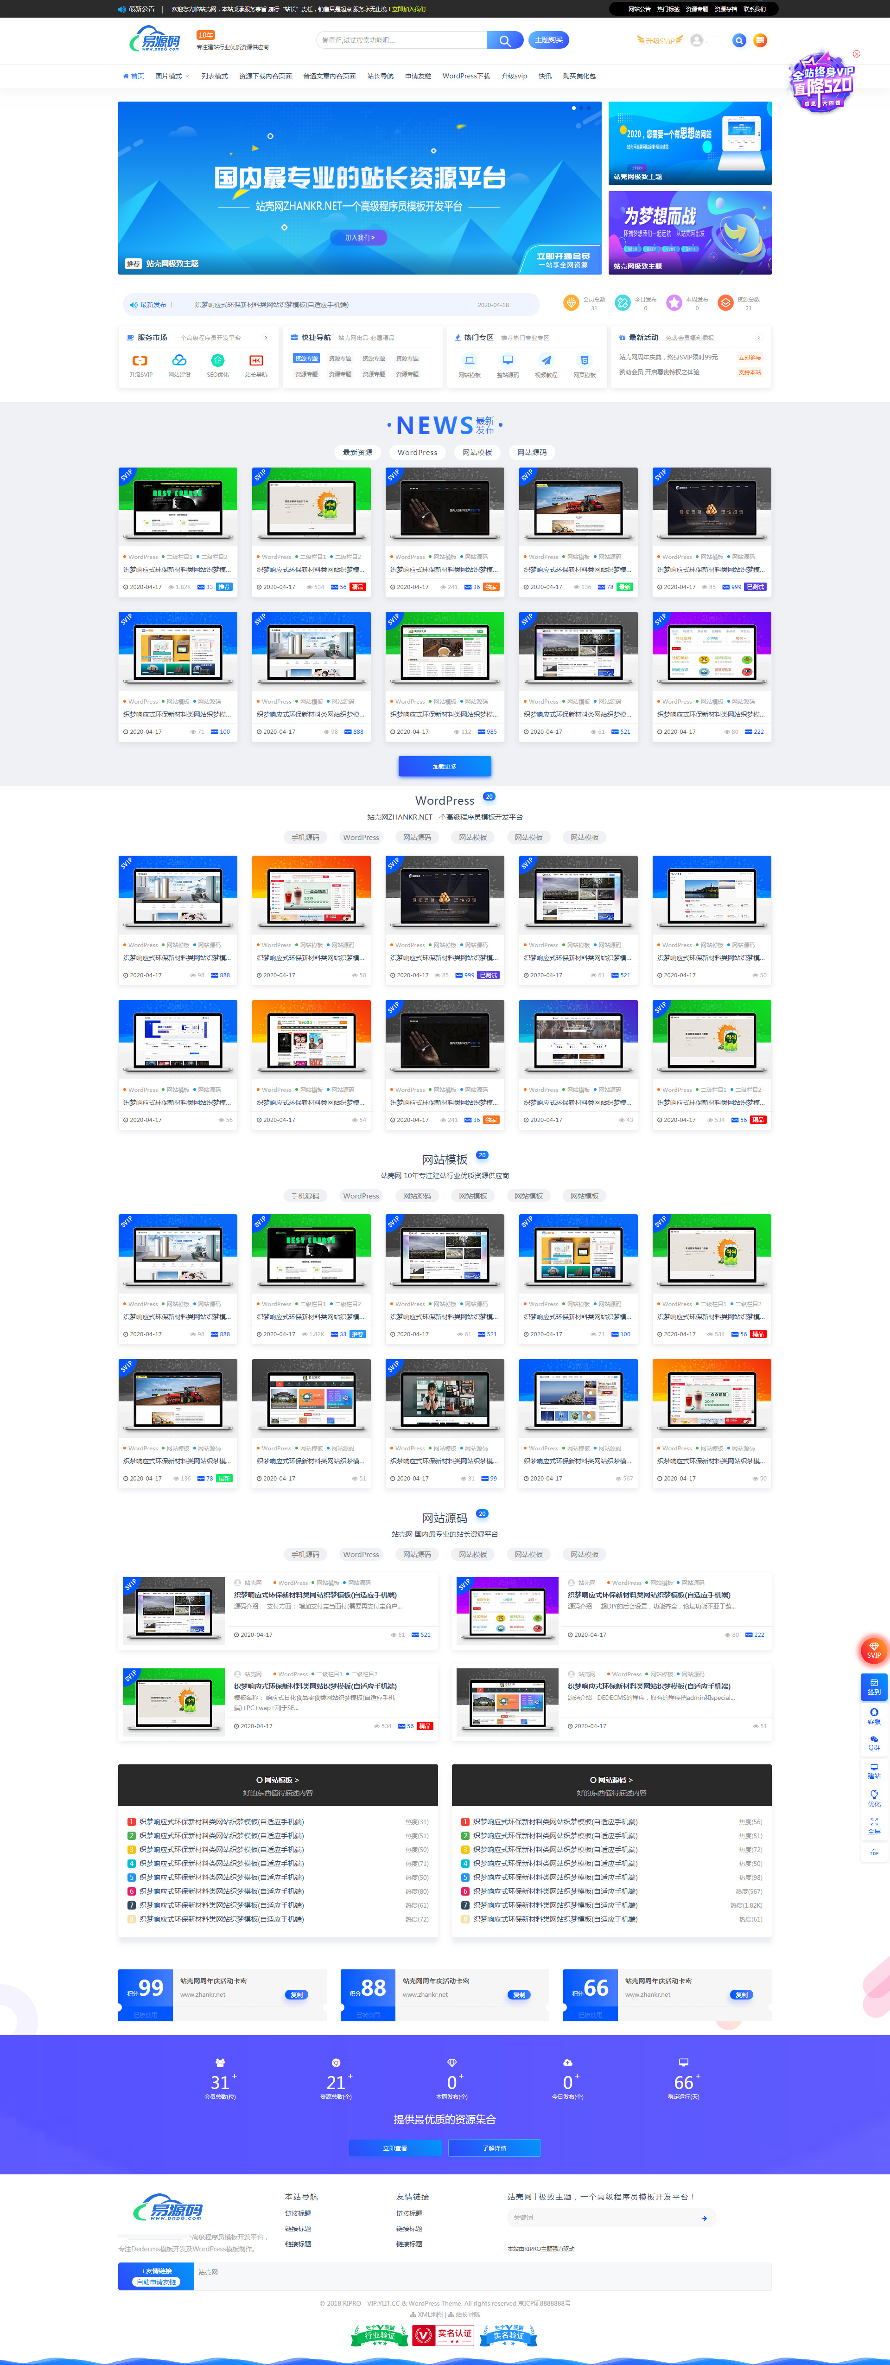
Task: Copy the 99 积分 coupon code
Action: [296, 1995]
